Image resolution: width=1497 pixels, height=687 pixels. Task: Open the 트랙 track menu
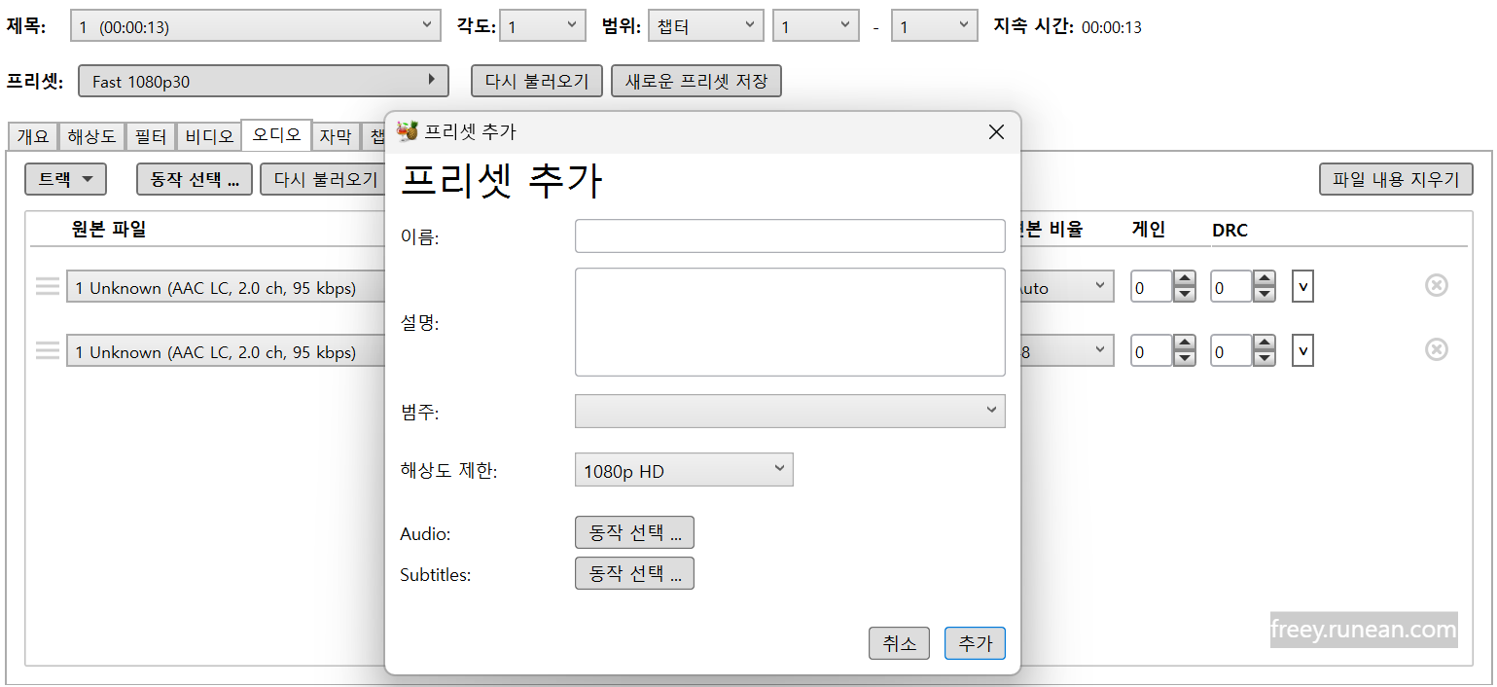click(x=65, y=179)
